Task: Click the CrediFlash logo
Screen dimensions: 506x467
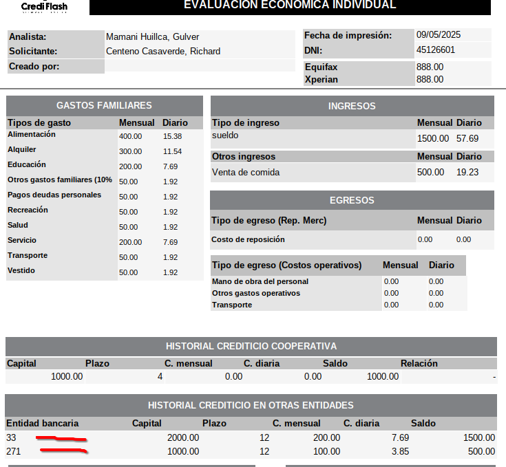Action: pos(44,7)
